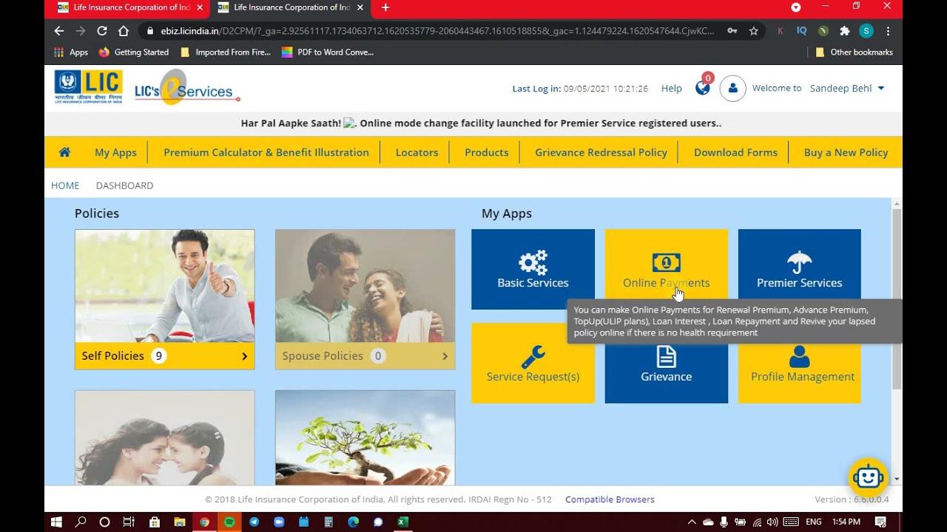Open Spotify from the taskbar
Image resolution: width=947 pixels, height=532 pixels.
pos(229,522)
